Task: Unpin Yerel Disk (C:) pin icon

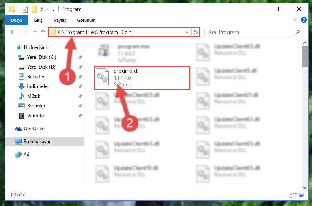Action: pos(80,57)
